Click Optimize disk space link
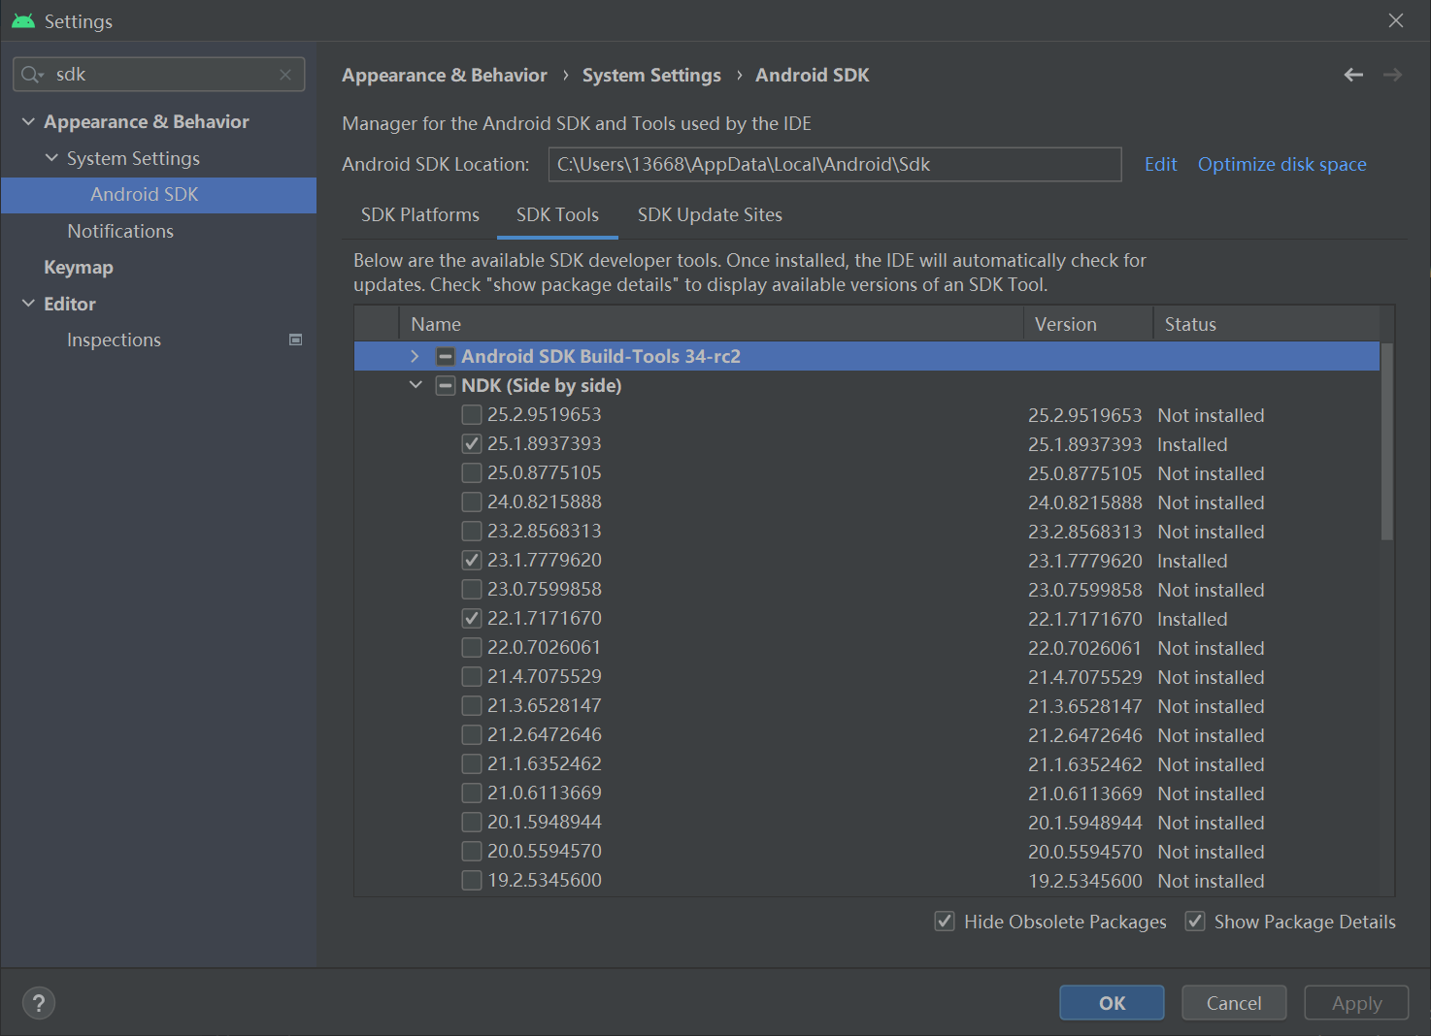The width and height of the screenshot is (1431, 1036). (1281, 164)
